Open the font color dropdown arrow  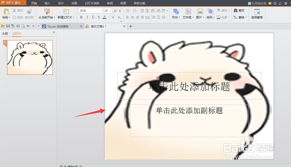pyautogui.click(x=108, y=17)
